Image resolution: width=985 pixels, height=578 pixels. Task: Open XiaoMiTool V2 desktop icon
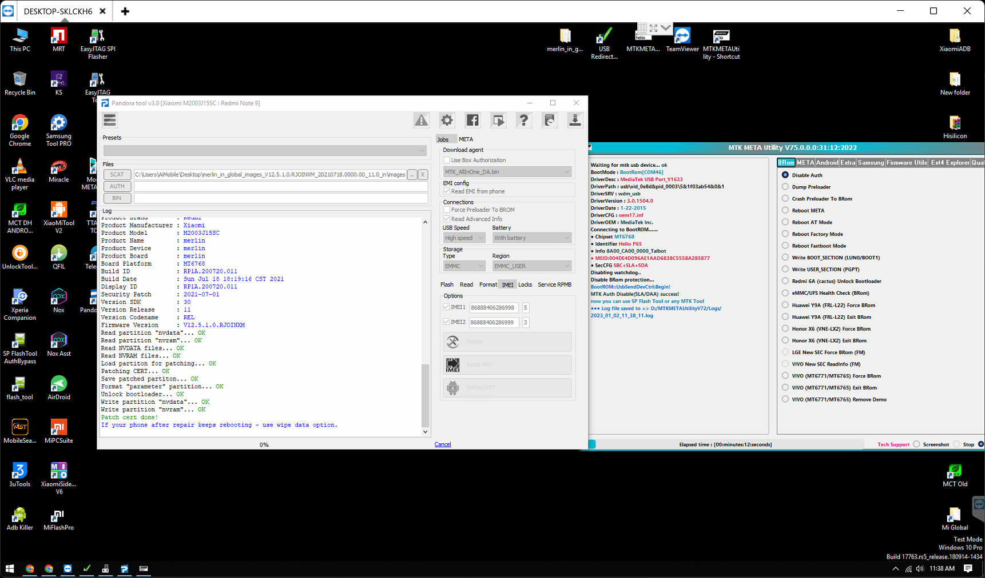58,217
